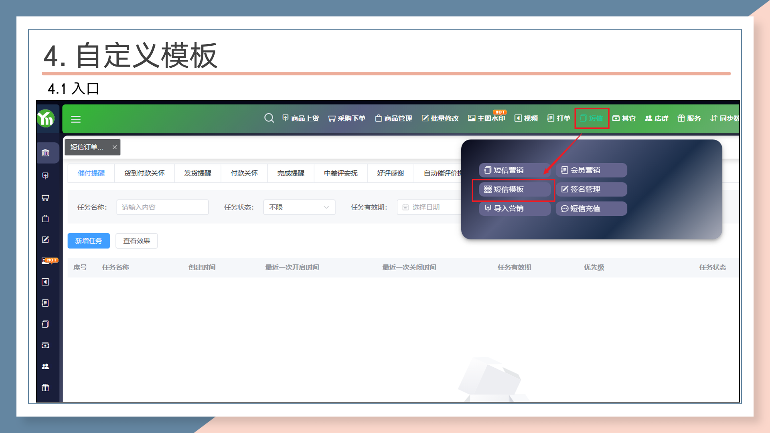770x433 pixels.
Task: Click the gift box sidebar icon
Action: [x=45, y=388]
